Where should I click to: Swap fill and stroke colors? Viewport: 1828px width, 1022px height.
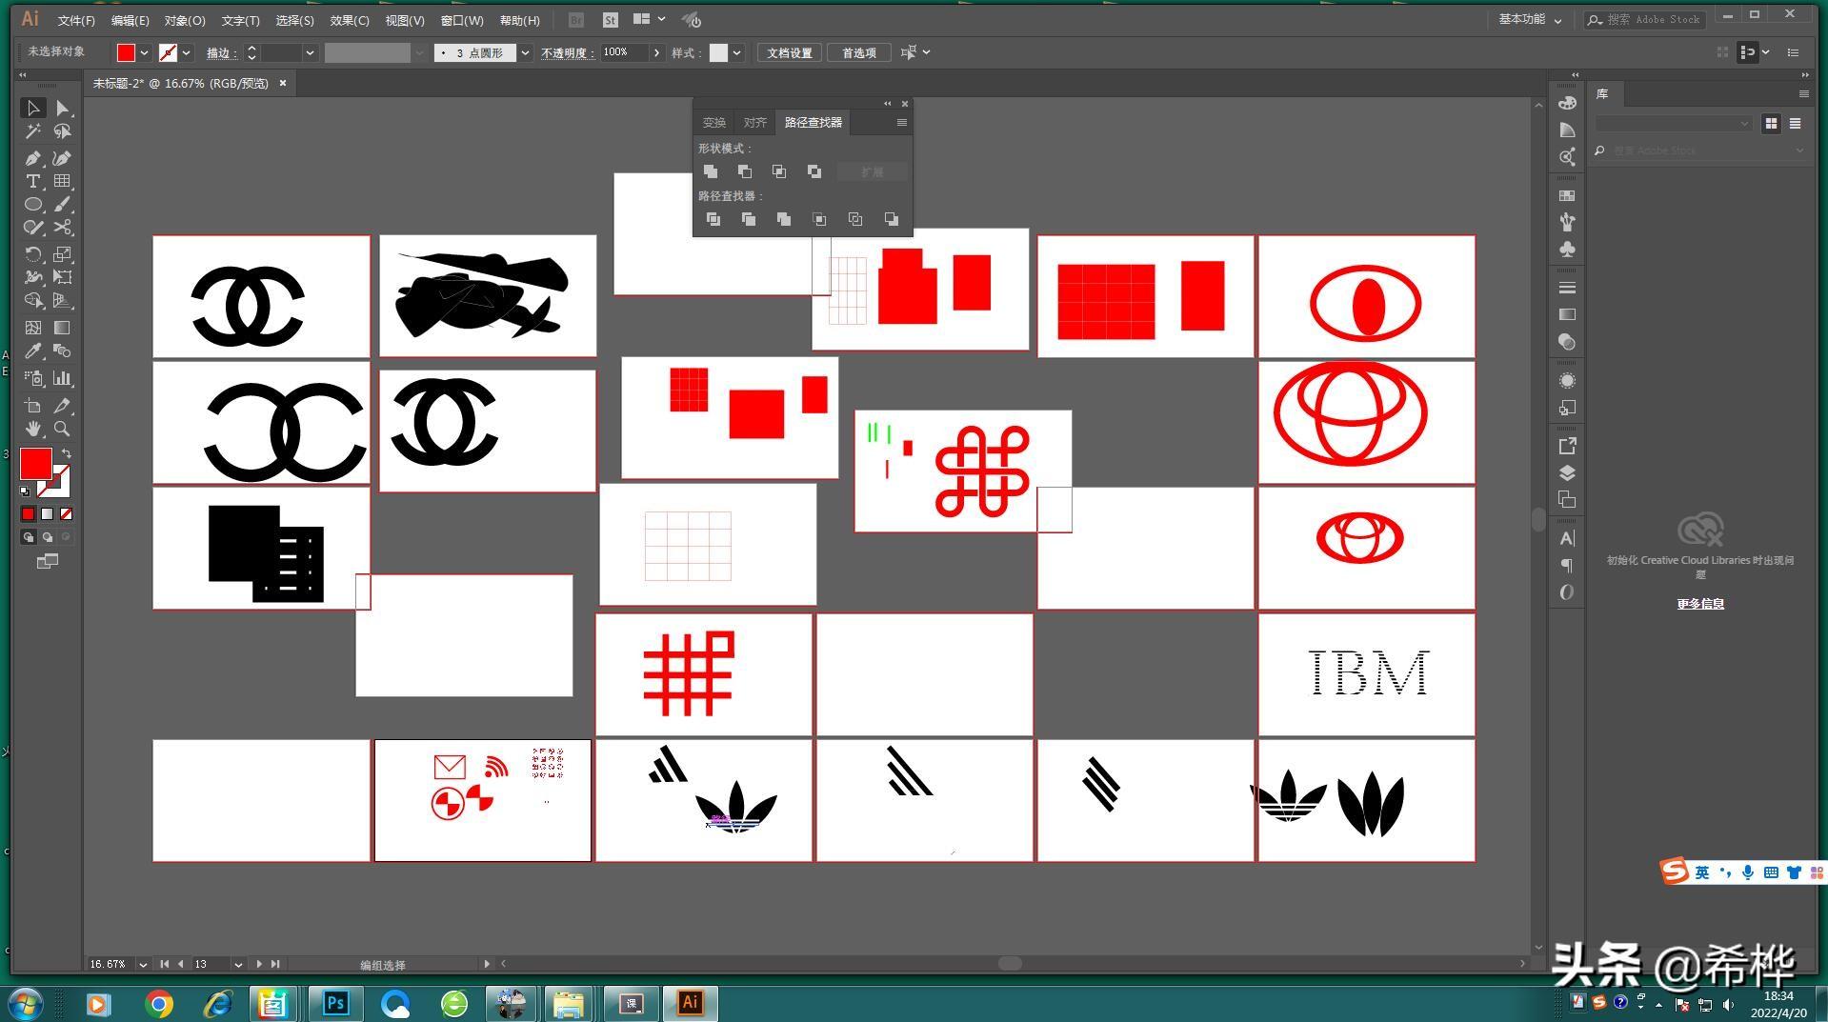coord(67,453)
